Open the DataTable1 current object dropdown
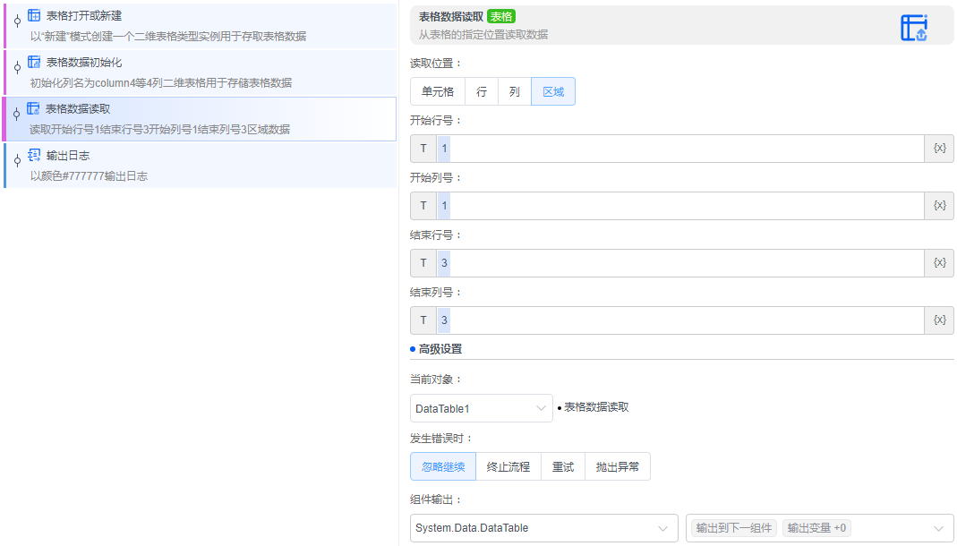Screen dimensions: 957x546 481,408
